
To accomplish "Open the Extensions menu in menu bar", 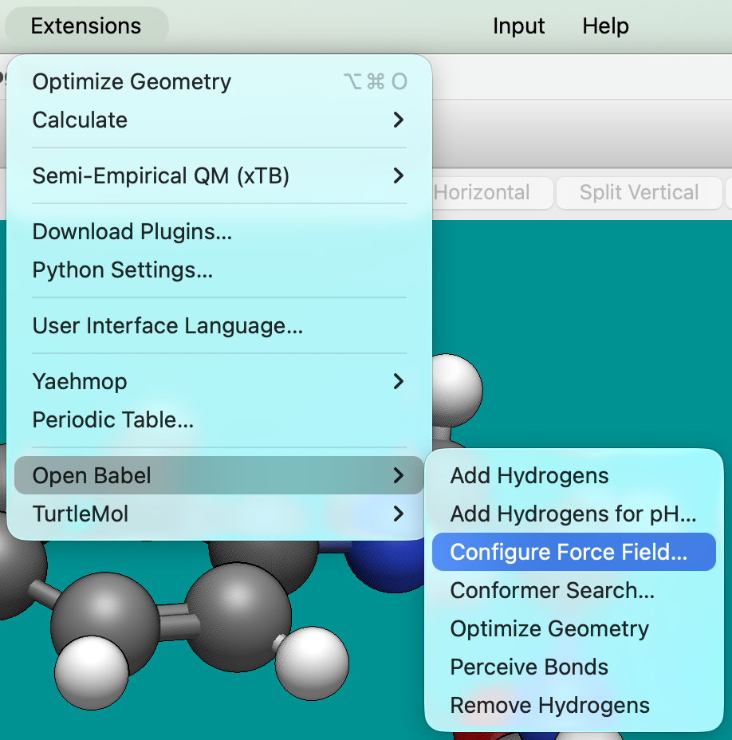I will tap(86, 26).
